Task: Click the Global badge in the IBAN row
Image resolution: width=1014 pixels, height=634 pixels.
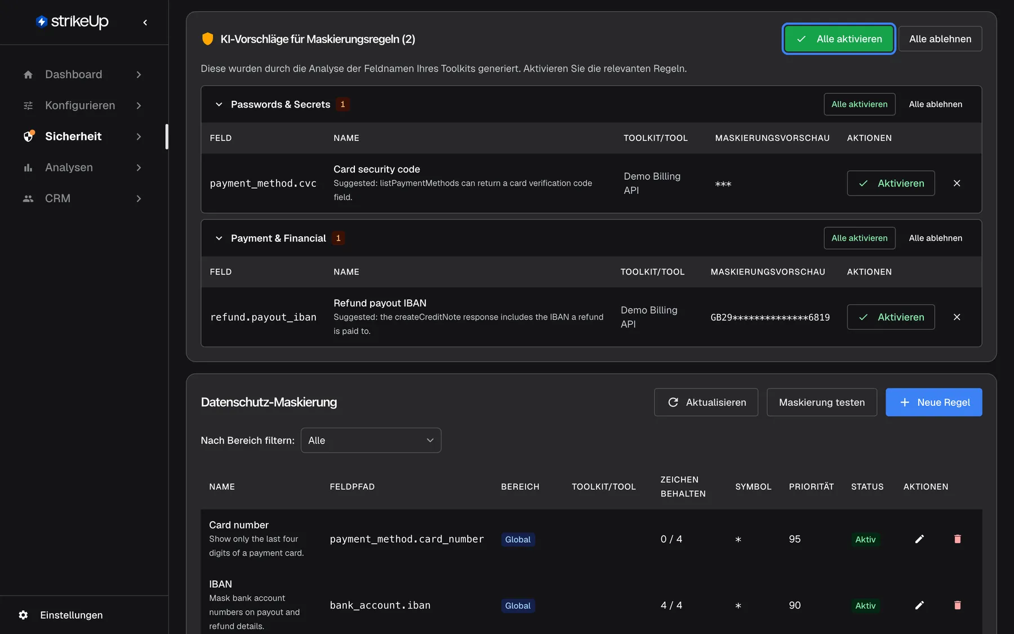Action: tap(518, 605)
